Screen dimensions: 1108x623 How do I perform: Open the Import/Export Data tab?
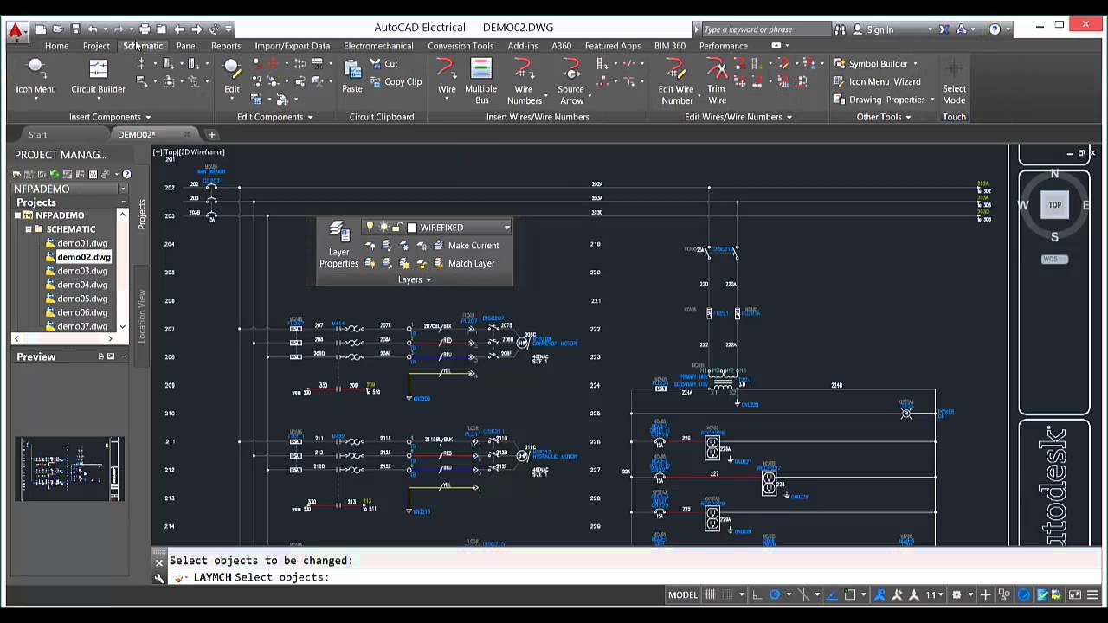click(292, 46)
